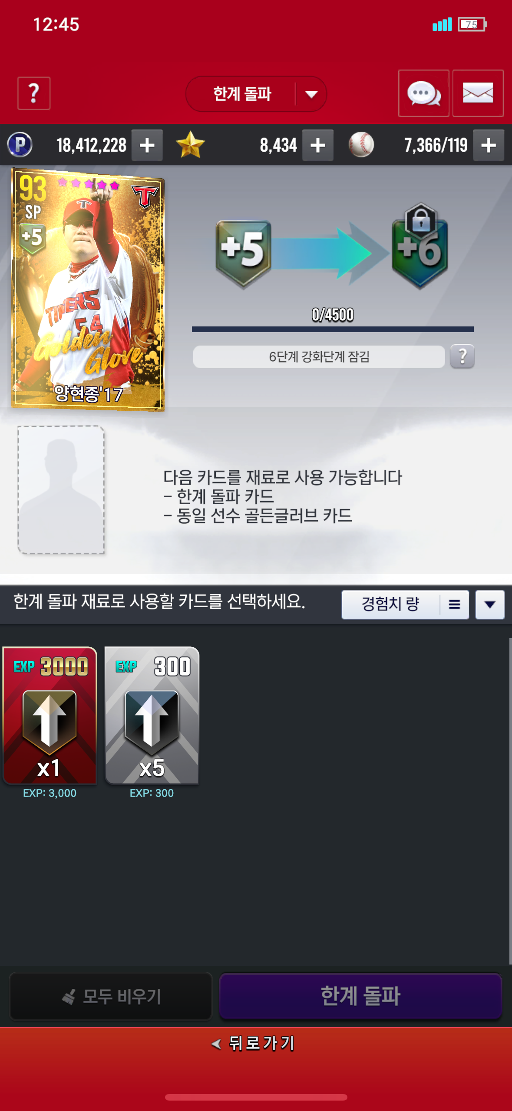Select the EXP 3000 material card
The width and height of the screenshot is (512, 1111).
pyautogui.click(x=50, y=716)
